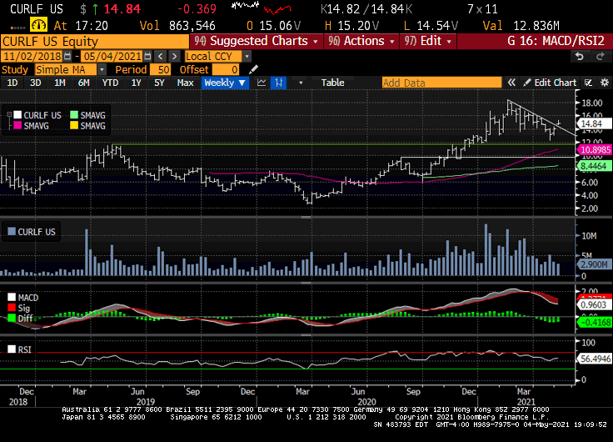Select the 1D range tab
This screenshot has height=442, width=613.
(12, 83)
